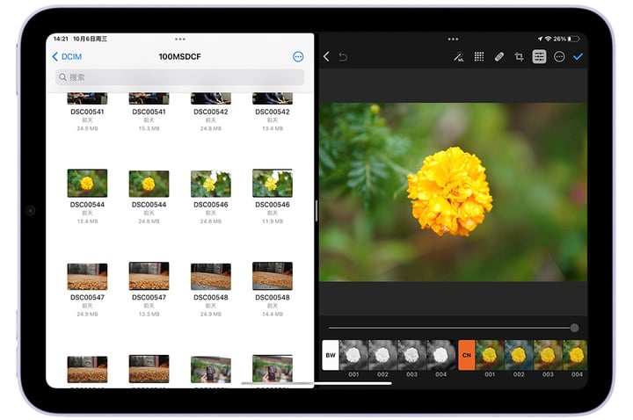This screenshot has height=420, width=633.
Task: Toggle the adjustments sliders panel
Action: click(539, 57)
